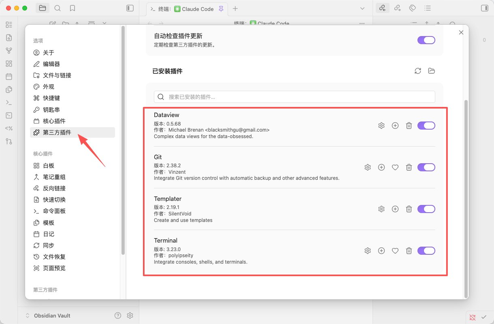Click the quick switcher ribbon icon
The image size is (494, 324).
coord(9,38)
